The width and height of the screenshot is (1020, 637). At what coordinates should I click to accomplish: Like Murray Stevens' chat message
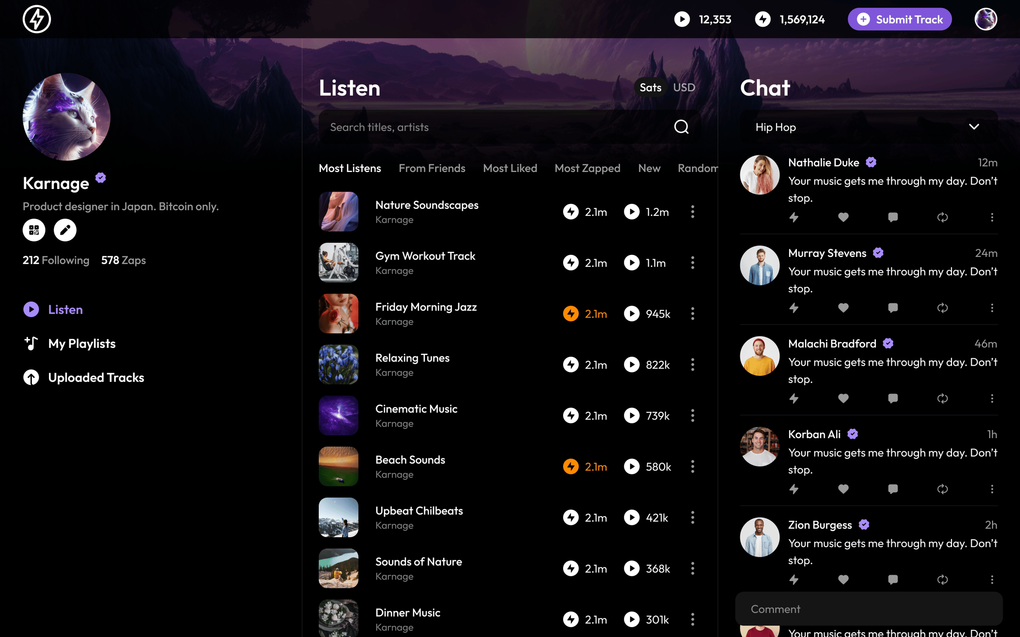point(843,308)
